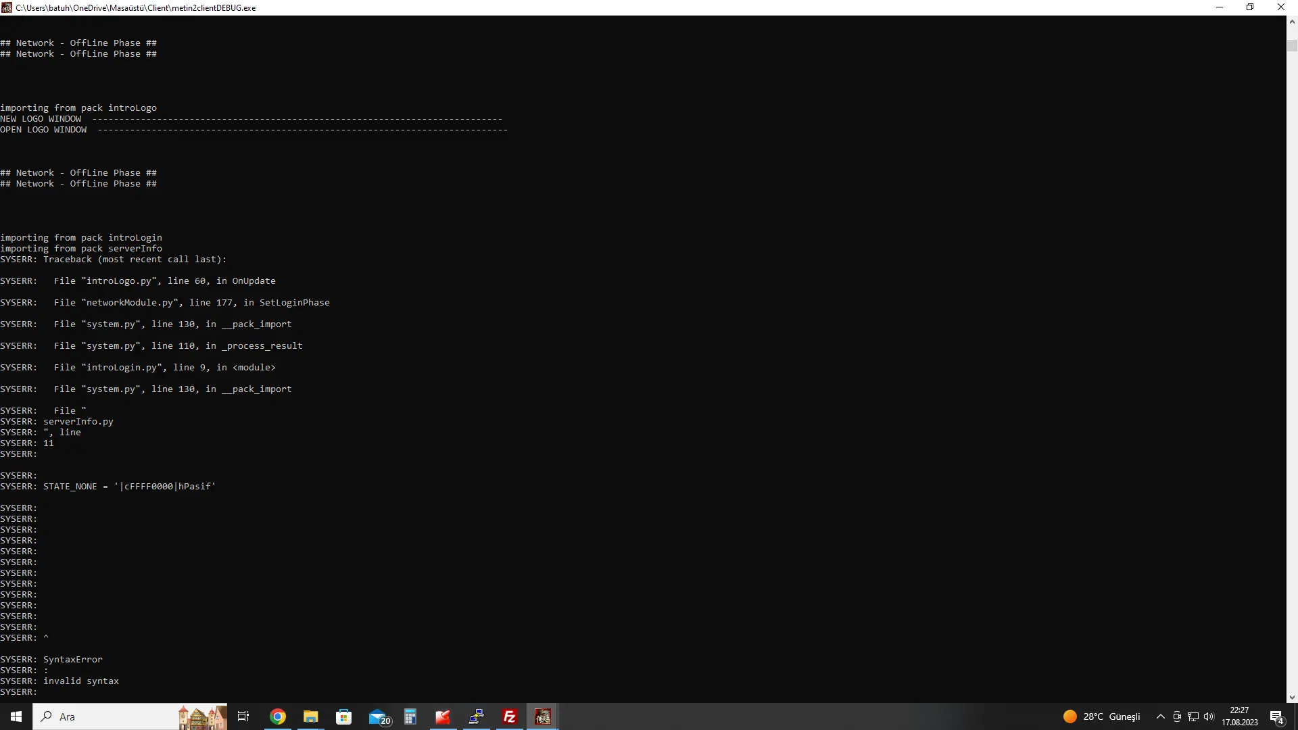Open the red-icon app next to Calculator
The width and height of the screenshot is (1298, 730).
click(443, 716)
